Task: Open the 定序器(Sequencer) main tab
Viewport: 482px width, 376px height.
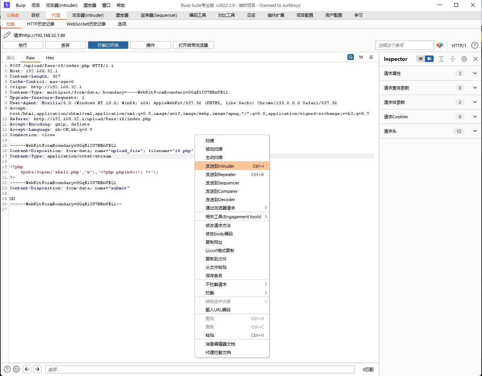Action: pos(159,15)
